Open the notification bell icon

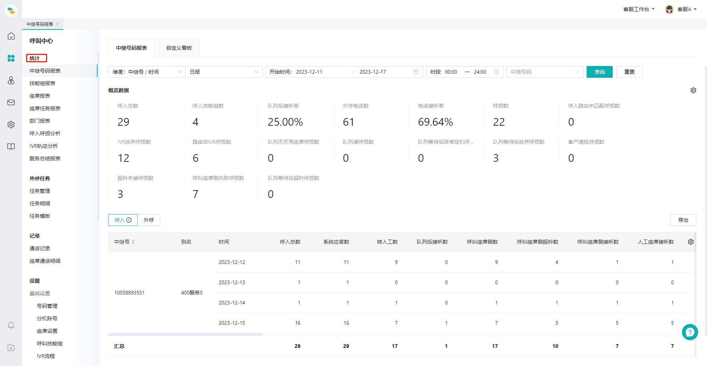[x=11, y=325]
